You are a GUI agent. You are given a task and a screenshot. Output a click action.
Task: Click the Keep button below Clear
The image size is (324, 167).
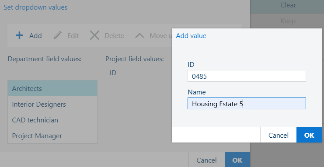[x=288, y=21]
